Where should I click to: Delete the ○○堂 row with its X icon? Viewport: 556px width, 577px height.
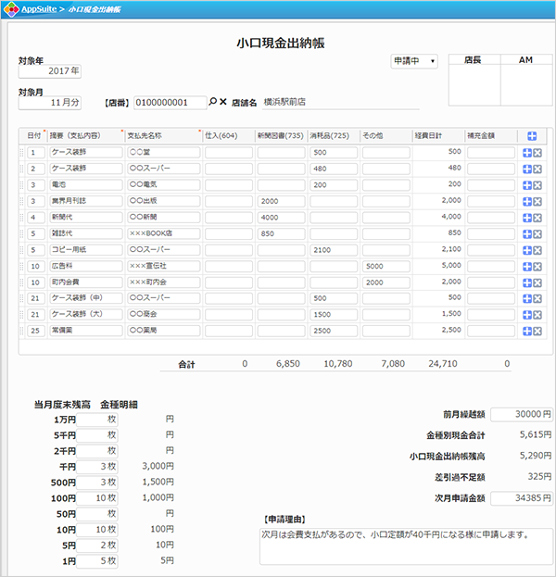(x=537, y=153)
